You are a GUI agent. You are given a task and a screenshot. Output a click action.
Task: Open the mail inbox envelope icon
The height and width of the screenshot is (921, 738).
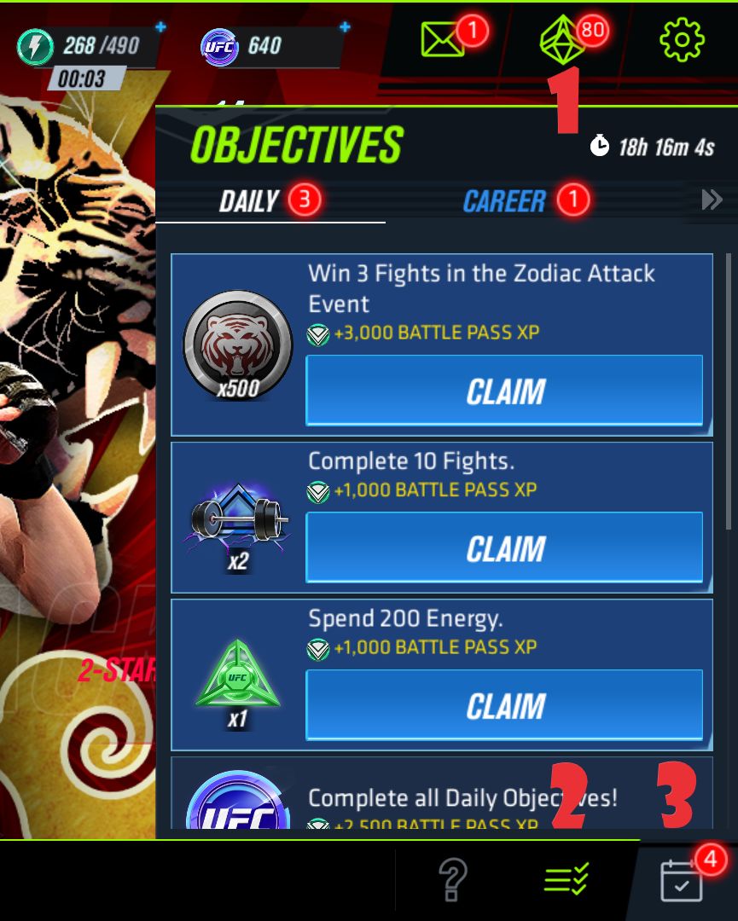442,39
